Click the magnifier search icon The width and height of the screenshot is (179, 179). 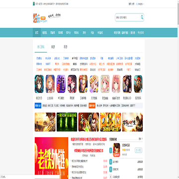(x=142, y=17)
